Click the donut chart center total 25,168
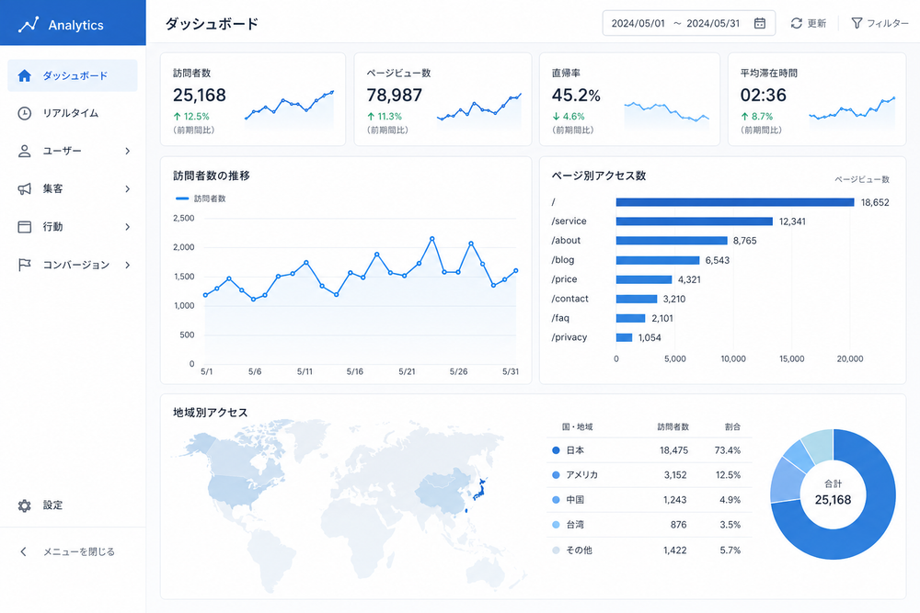This screenshot has height=613, width=920. coord(833,500)
